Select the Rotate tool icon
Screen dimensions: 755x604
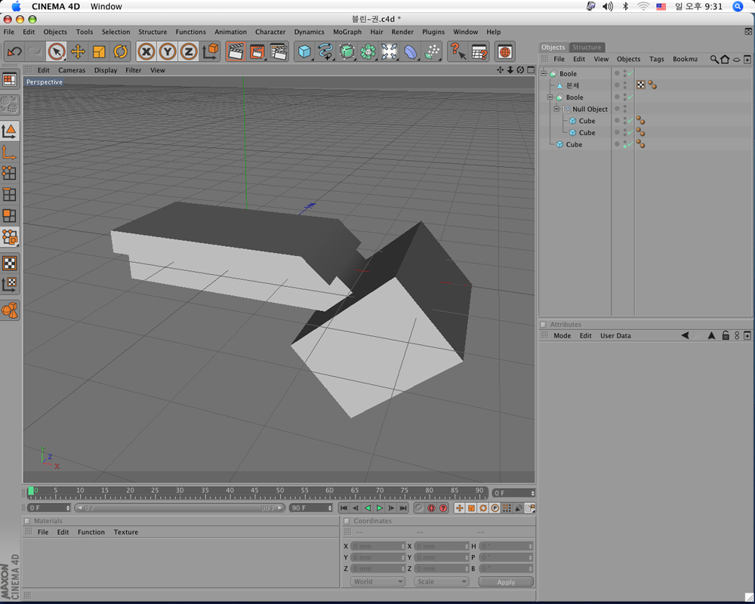point(121,51)
